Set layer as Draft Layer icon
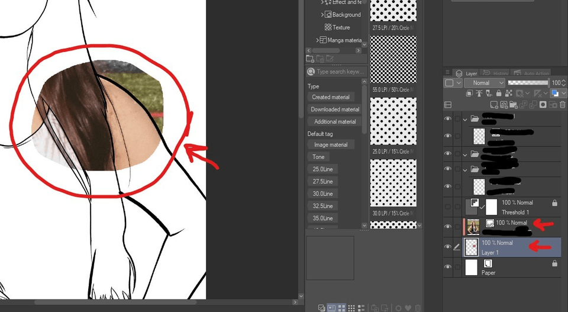568x312 pixels. click(x=489, y=94)
